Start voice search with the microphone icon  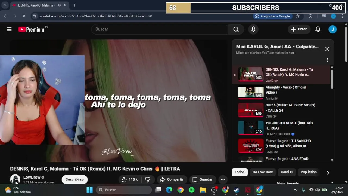(253, 29)
